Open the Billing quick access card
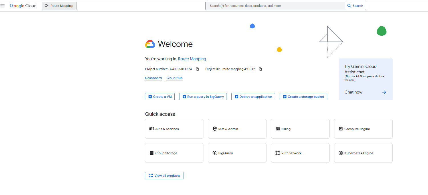The width and height of the screenshot is (428, 195). (x=300, y=129)
